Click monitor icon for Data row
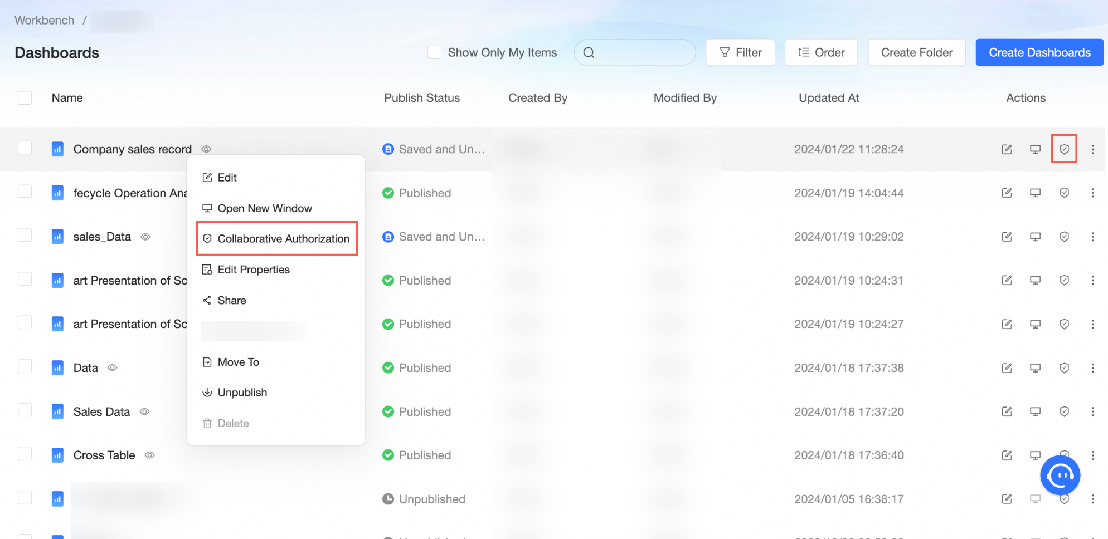Viewport: 1108px width, 539px height. pyautogui.click(x=1035, y=368)
